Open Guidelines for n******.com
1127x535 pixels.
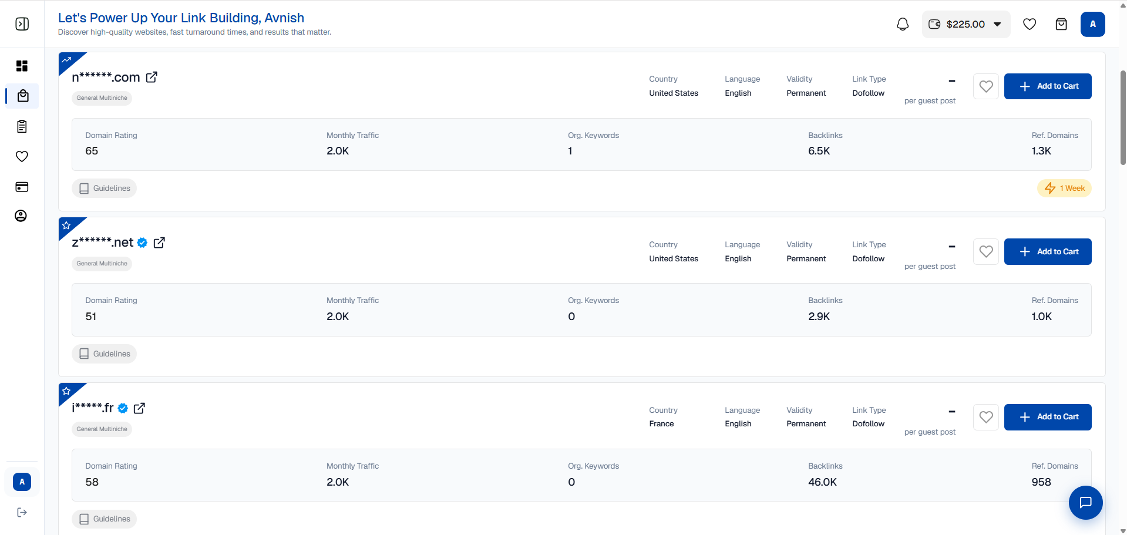pos(105,189)
